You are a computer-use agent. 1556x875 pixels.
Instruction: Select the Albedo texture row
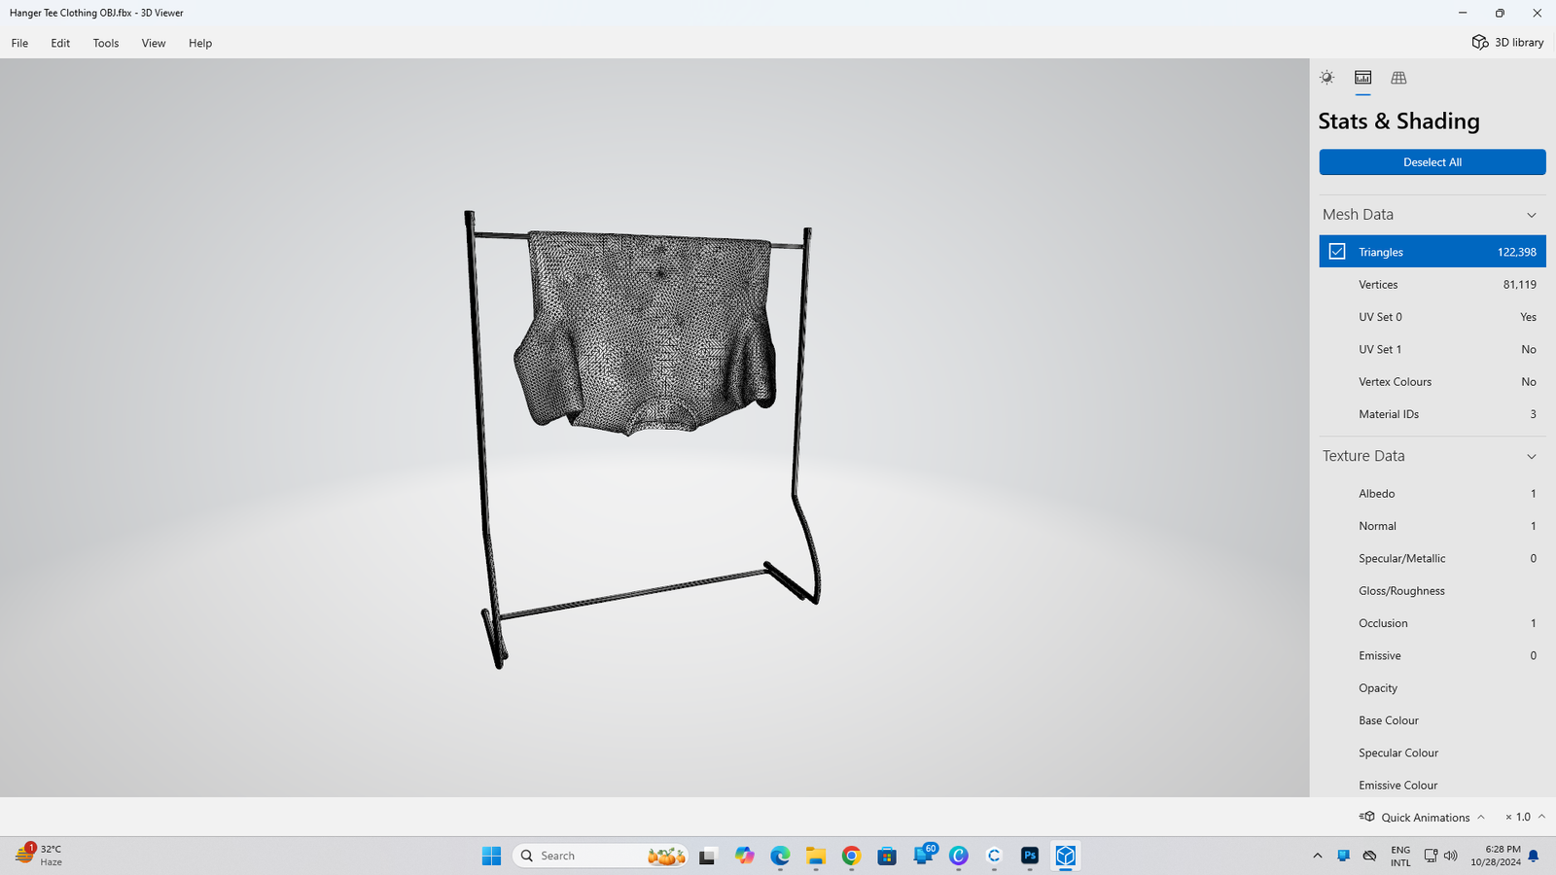tap(1432, 494)
